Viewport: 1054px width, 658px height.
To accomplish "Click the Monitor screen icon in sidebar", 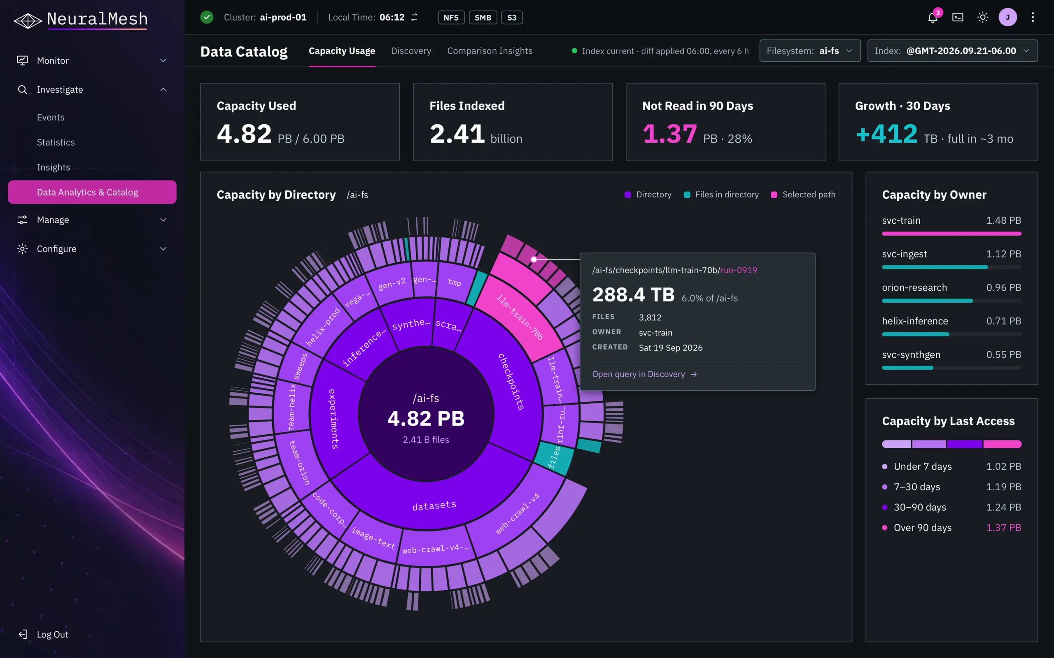I will coord(22,60).
